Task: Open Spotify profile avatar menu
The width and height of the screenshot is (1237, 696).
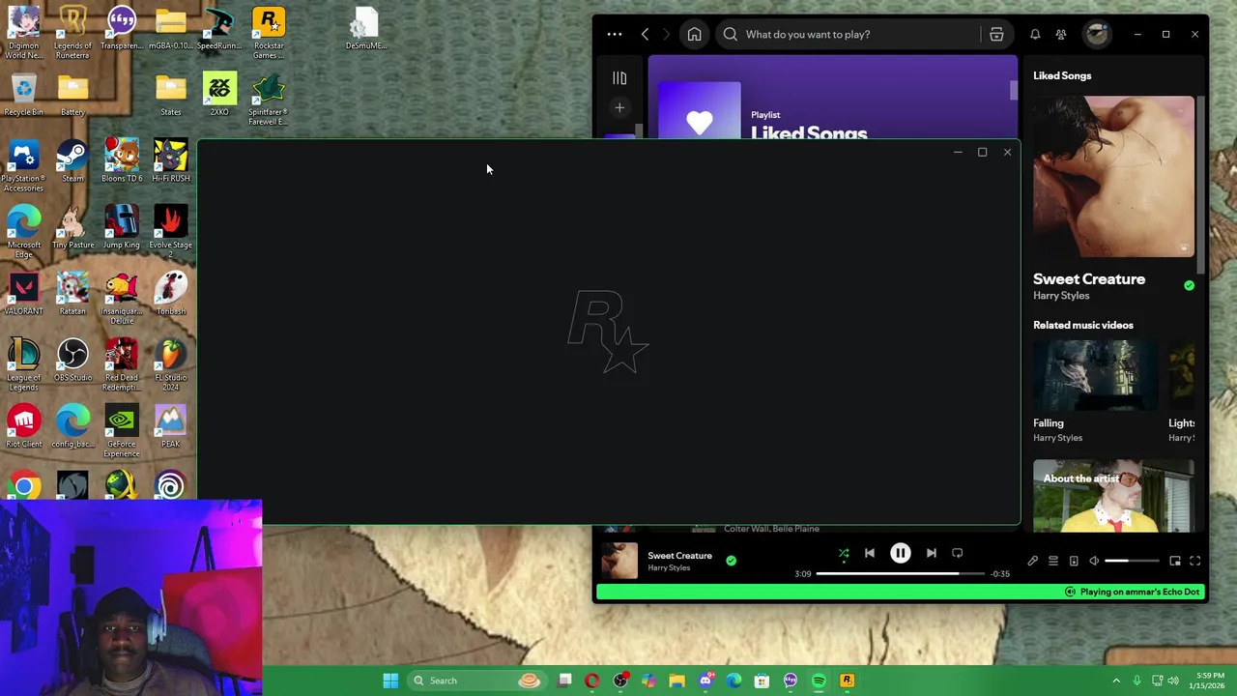Action: click(1097, 34)
